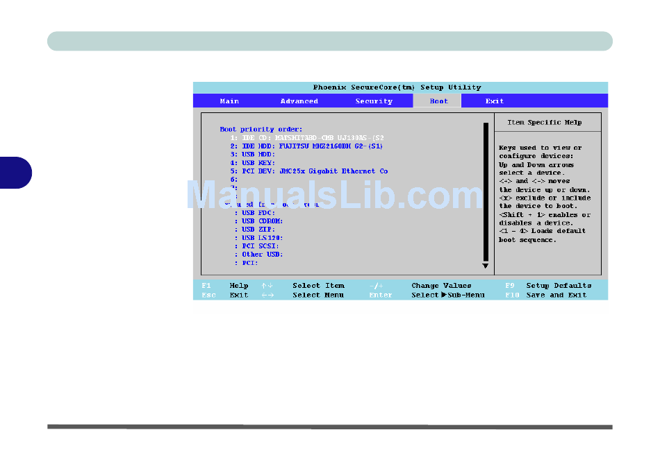This screenshot has height=464, width=660.
Task: Click the Phoenix SecureCore Setup Utility title
Action: 397,87
